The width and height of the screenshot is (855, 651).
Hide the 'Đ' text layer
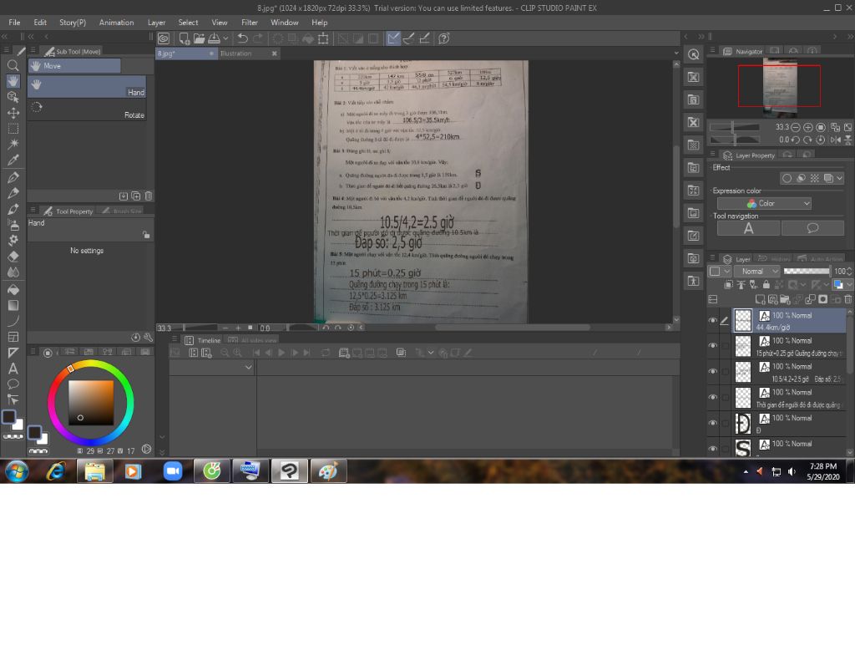713,423
